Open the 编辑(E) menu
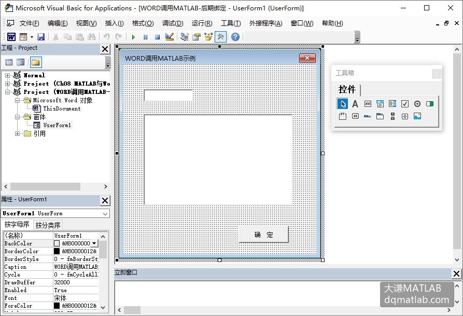 coord(58,23)
